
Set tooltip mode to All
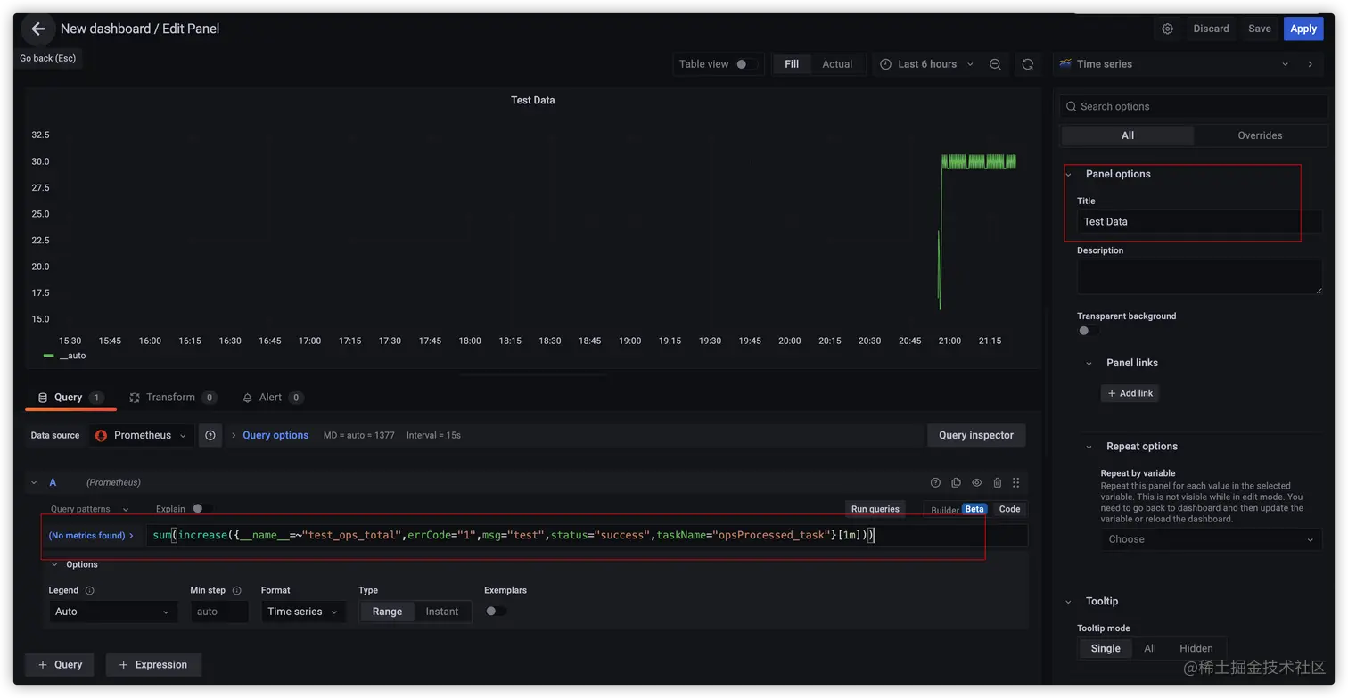1150,648
